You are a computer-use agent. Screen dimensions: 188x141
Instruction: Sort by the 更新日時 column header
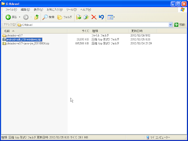(143, 31)
